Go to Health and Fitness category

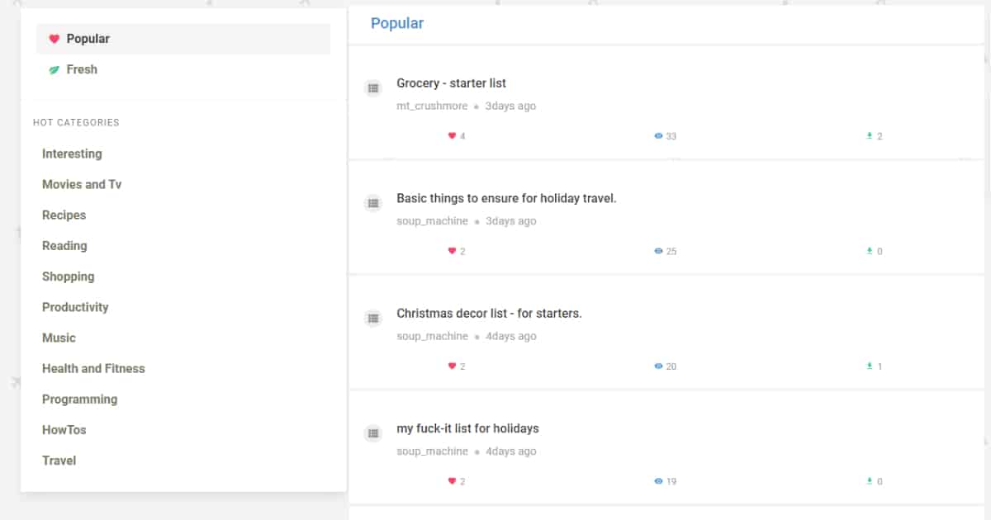[x=93, y=369]
